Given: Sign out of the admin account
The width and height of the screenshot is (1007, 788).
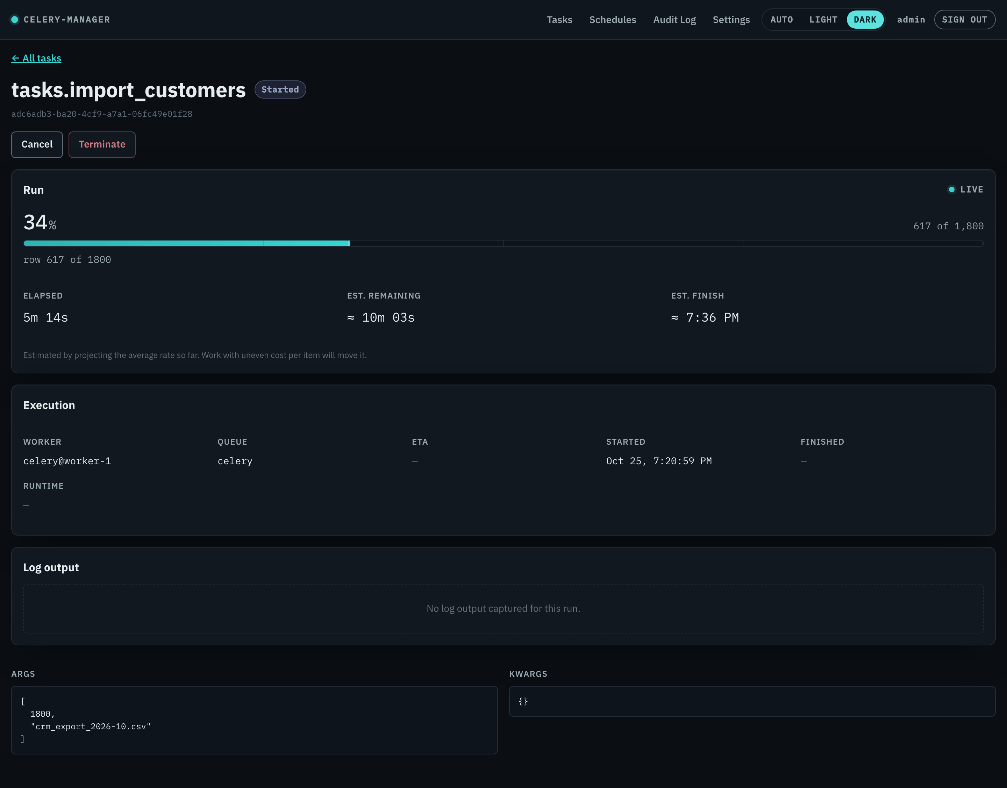Looking at the screenshot, I should 965,19.
